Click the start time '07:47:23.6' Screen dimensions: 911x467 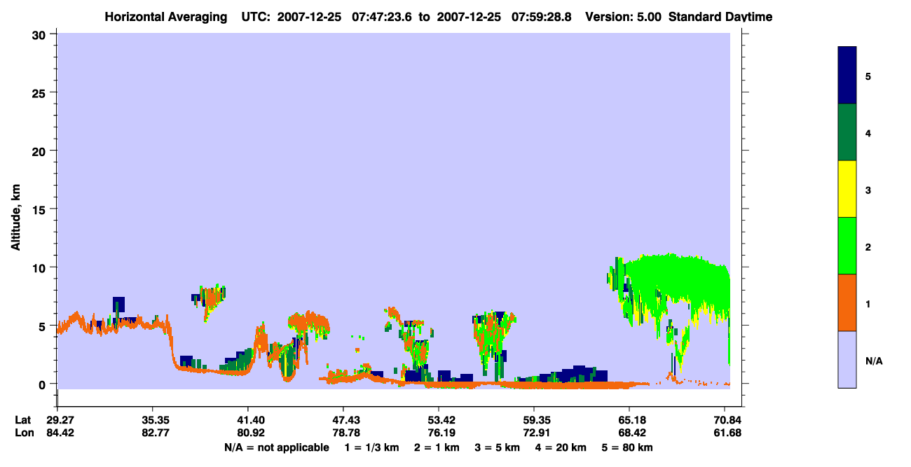[383, 17]
